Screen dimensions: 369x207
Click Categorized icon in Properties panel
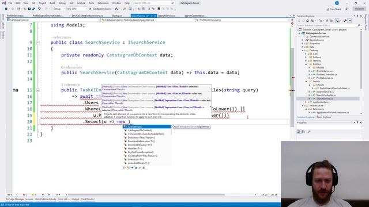[x=299, y=132]
